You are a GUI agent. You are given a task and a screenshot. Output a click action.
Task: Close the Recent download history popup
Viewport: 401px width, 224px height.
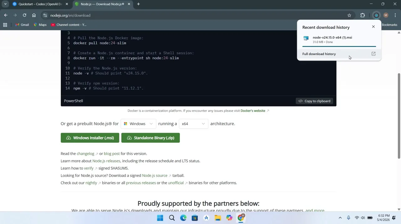[x=373, y=27]
